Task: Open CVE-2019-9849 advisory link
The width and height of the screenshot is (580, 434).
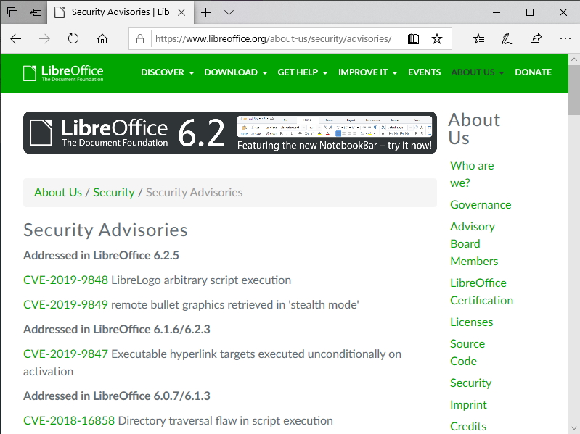Action: tap(65, 305)
